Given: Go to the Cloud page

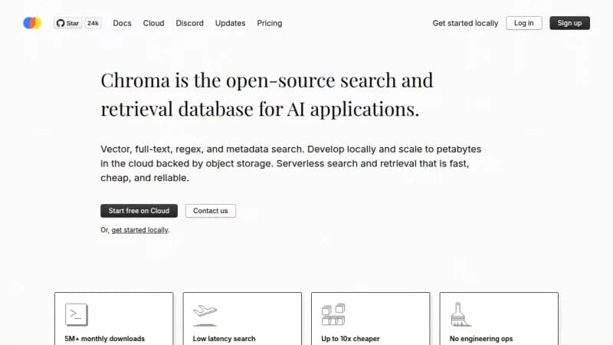Looking at the screenshot, I should pos(154,23).
